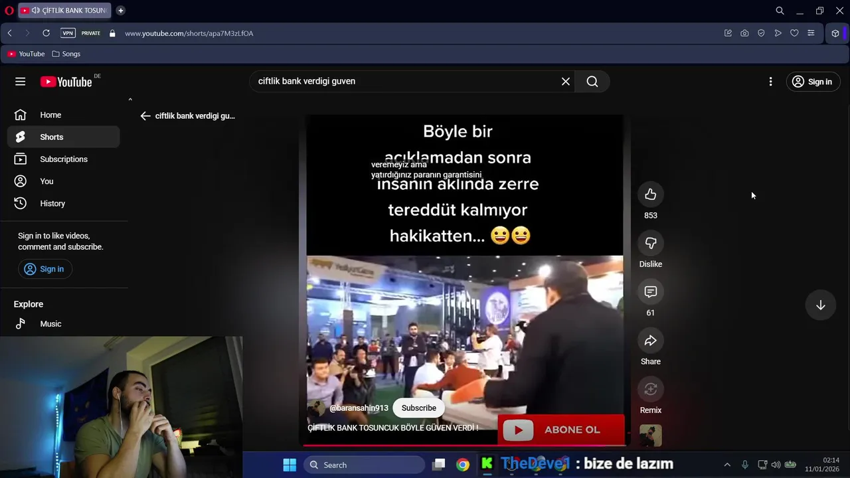Open Opera easy setup menu
Viewport: 850px width, 478px height.
click(x=811, y=33)
